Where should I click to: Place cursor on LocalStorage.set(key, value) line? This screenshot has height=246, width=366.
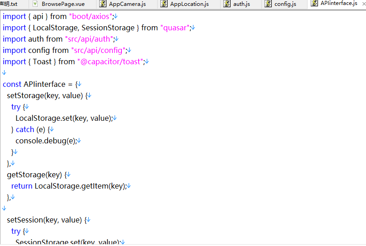pos(64,118)
